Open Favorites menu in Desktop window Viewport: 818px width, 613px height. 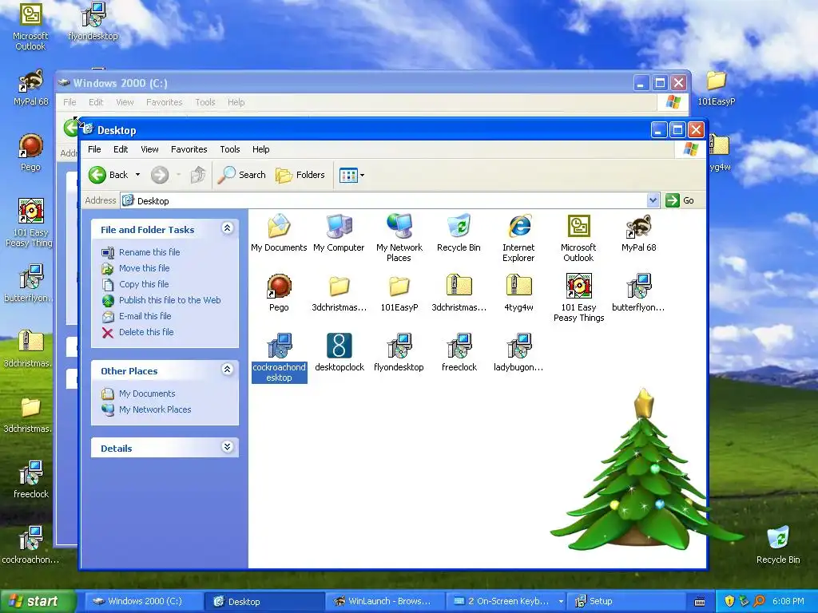pos(189,149)
